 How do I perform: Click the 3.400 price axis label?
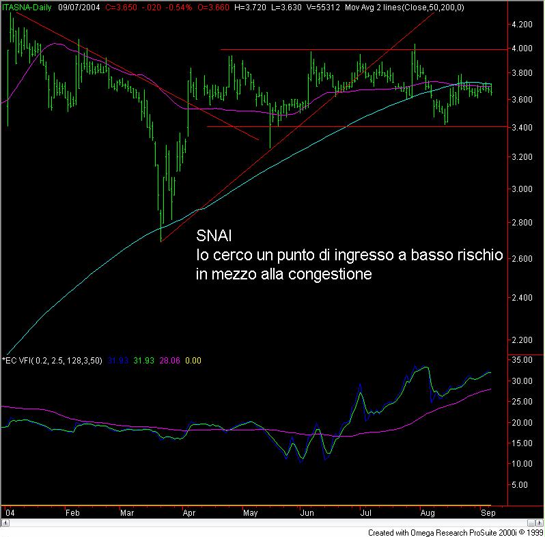click(522, 128)
